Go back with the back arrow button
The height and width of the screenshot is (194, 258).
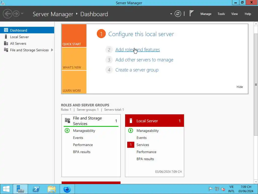point(7,14)
